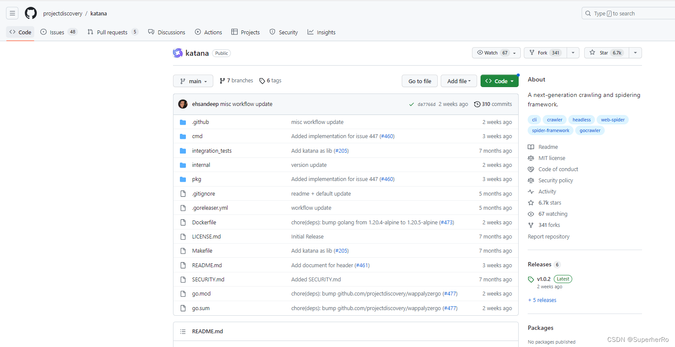Click the search input field

coord(628,13)
